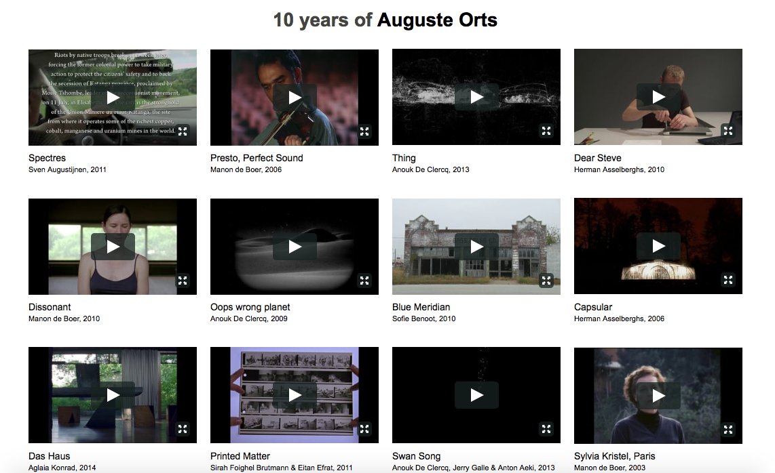
Task: Expand Presto, Perfect Sound to fullscreen
Action: (364, 131)
